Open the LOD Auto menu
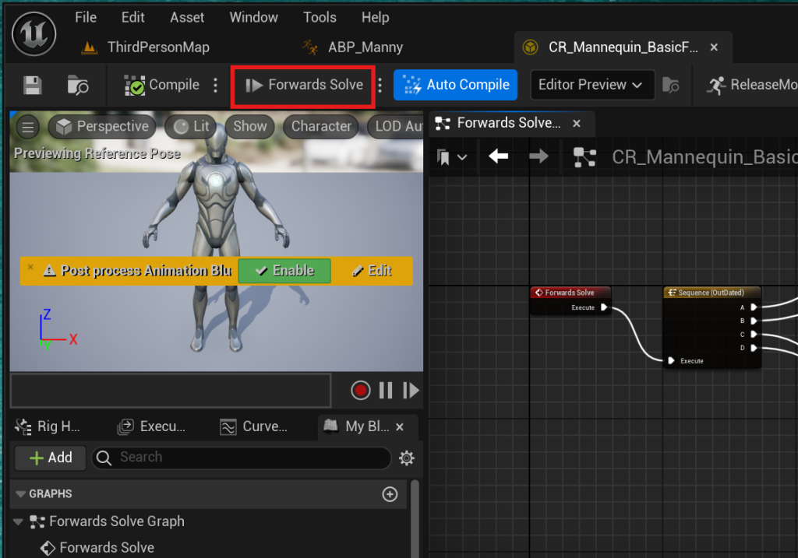Viewport: 798px width, 558px height. click(x=396, y=127)
